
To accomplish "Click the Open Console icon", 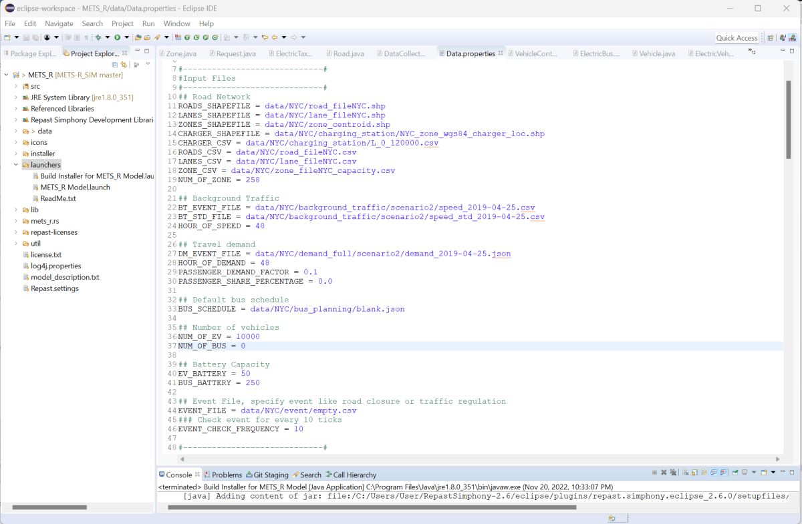I will pyautogui.click(x=764, y=473).
